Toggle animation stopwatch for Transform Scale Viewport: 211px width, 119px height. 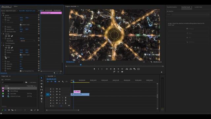(5, 57)
